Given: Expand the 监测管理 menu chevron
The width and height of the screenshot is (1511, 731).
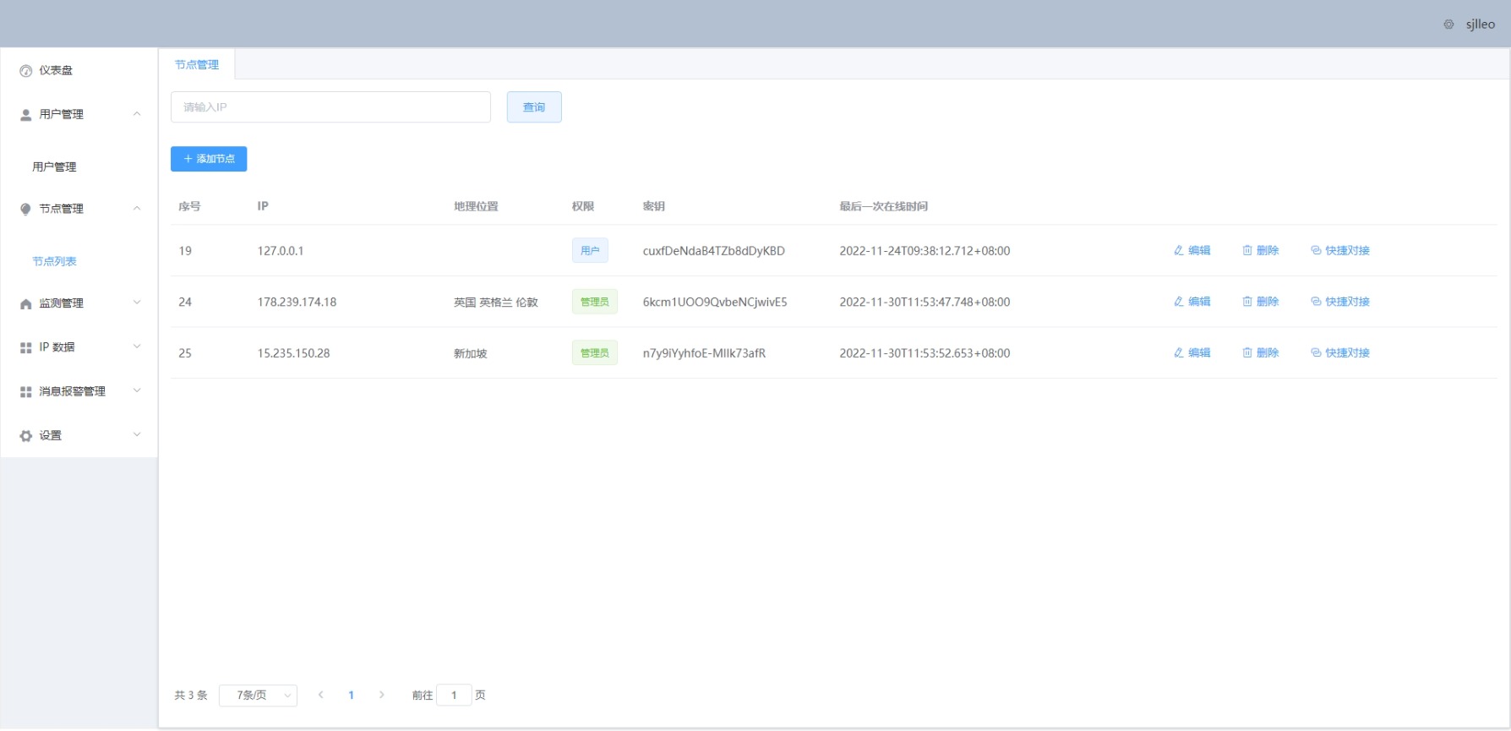Looking at the screenshot, I should [137, 303].
